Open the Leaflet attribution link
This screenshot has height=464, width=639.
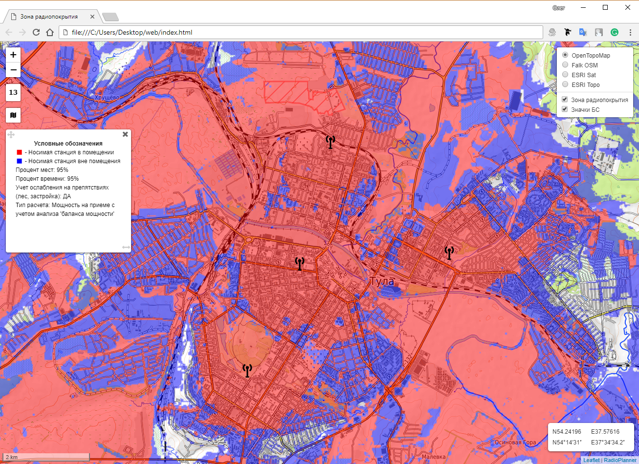coord(591,460)
